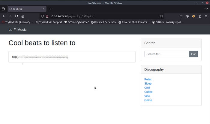Expand the list all tabs chevron
The height and width of the screenshot is (124, 210).
pos(207,9)
